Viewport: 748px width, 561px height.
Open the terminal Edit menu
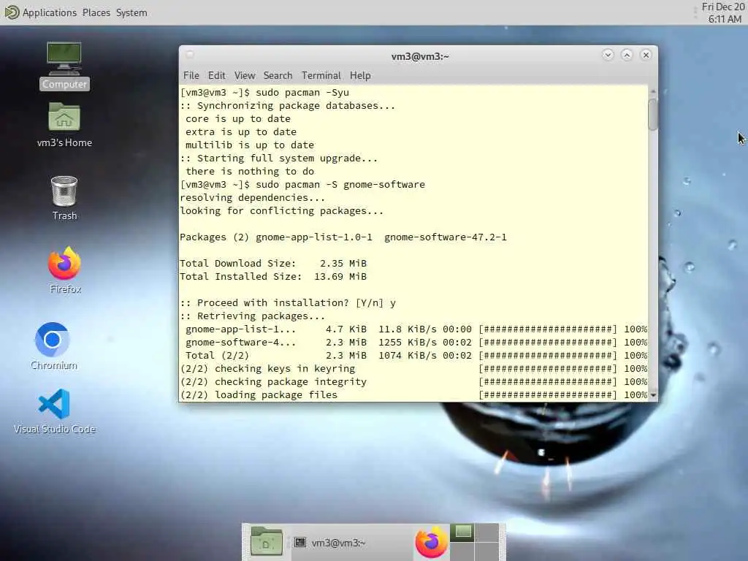click(x=216, y=75)
